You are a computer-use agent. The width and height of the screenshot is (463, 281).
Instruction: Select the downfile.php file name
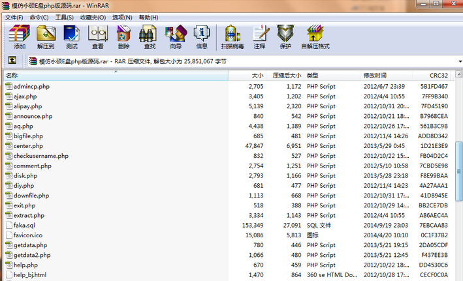(31, 196)
